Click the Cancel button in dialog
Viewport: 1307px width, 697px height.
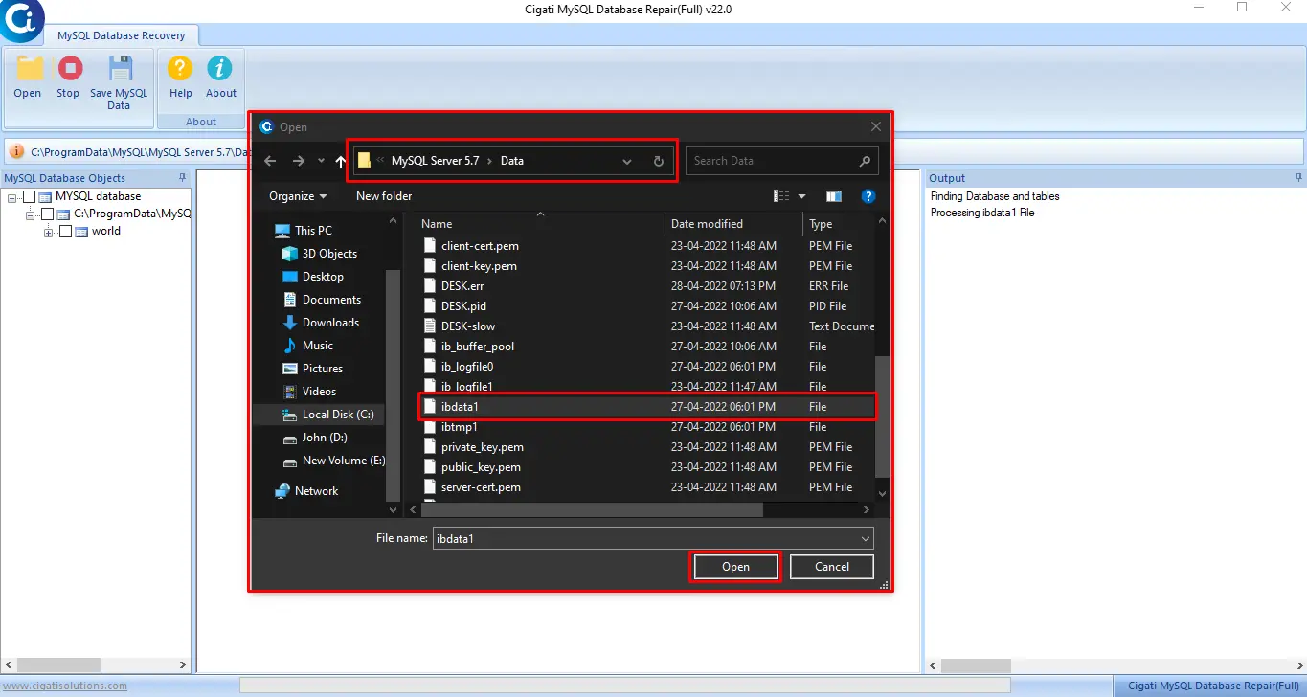click(x=832, y=567)
